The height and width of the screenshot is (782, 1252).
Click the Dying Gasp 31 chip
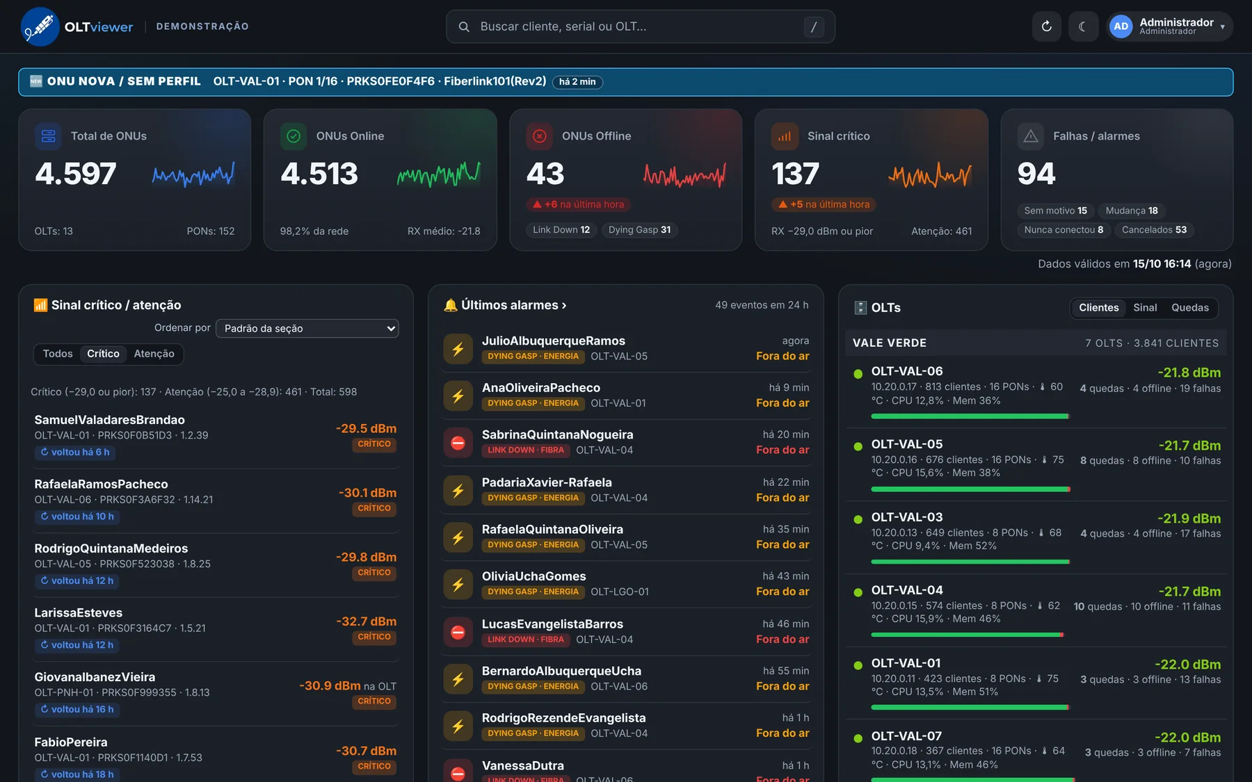tap(640, 230)
